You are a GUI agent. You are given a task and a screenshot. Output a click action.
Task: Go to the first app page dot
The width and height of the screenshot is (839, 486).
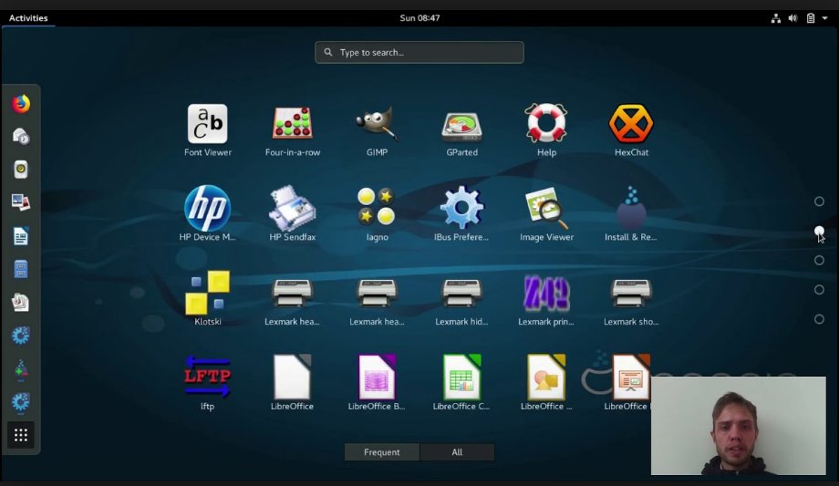click(819, 202)
